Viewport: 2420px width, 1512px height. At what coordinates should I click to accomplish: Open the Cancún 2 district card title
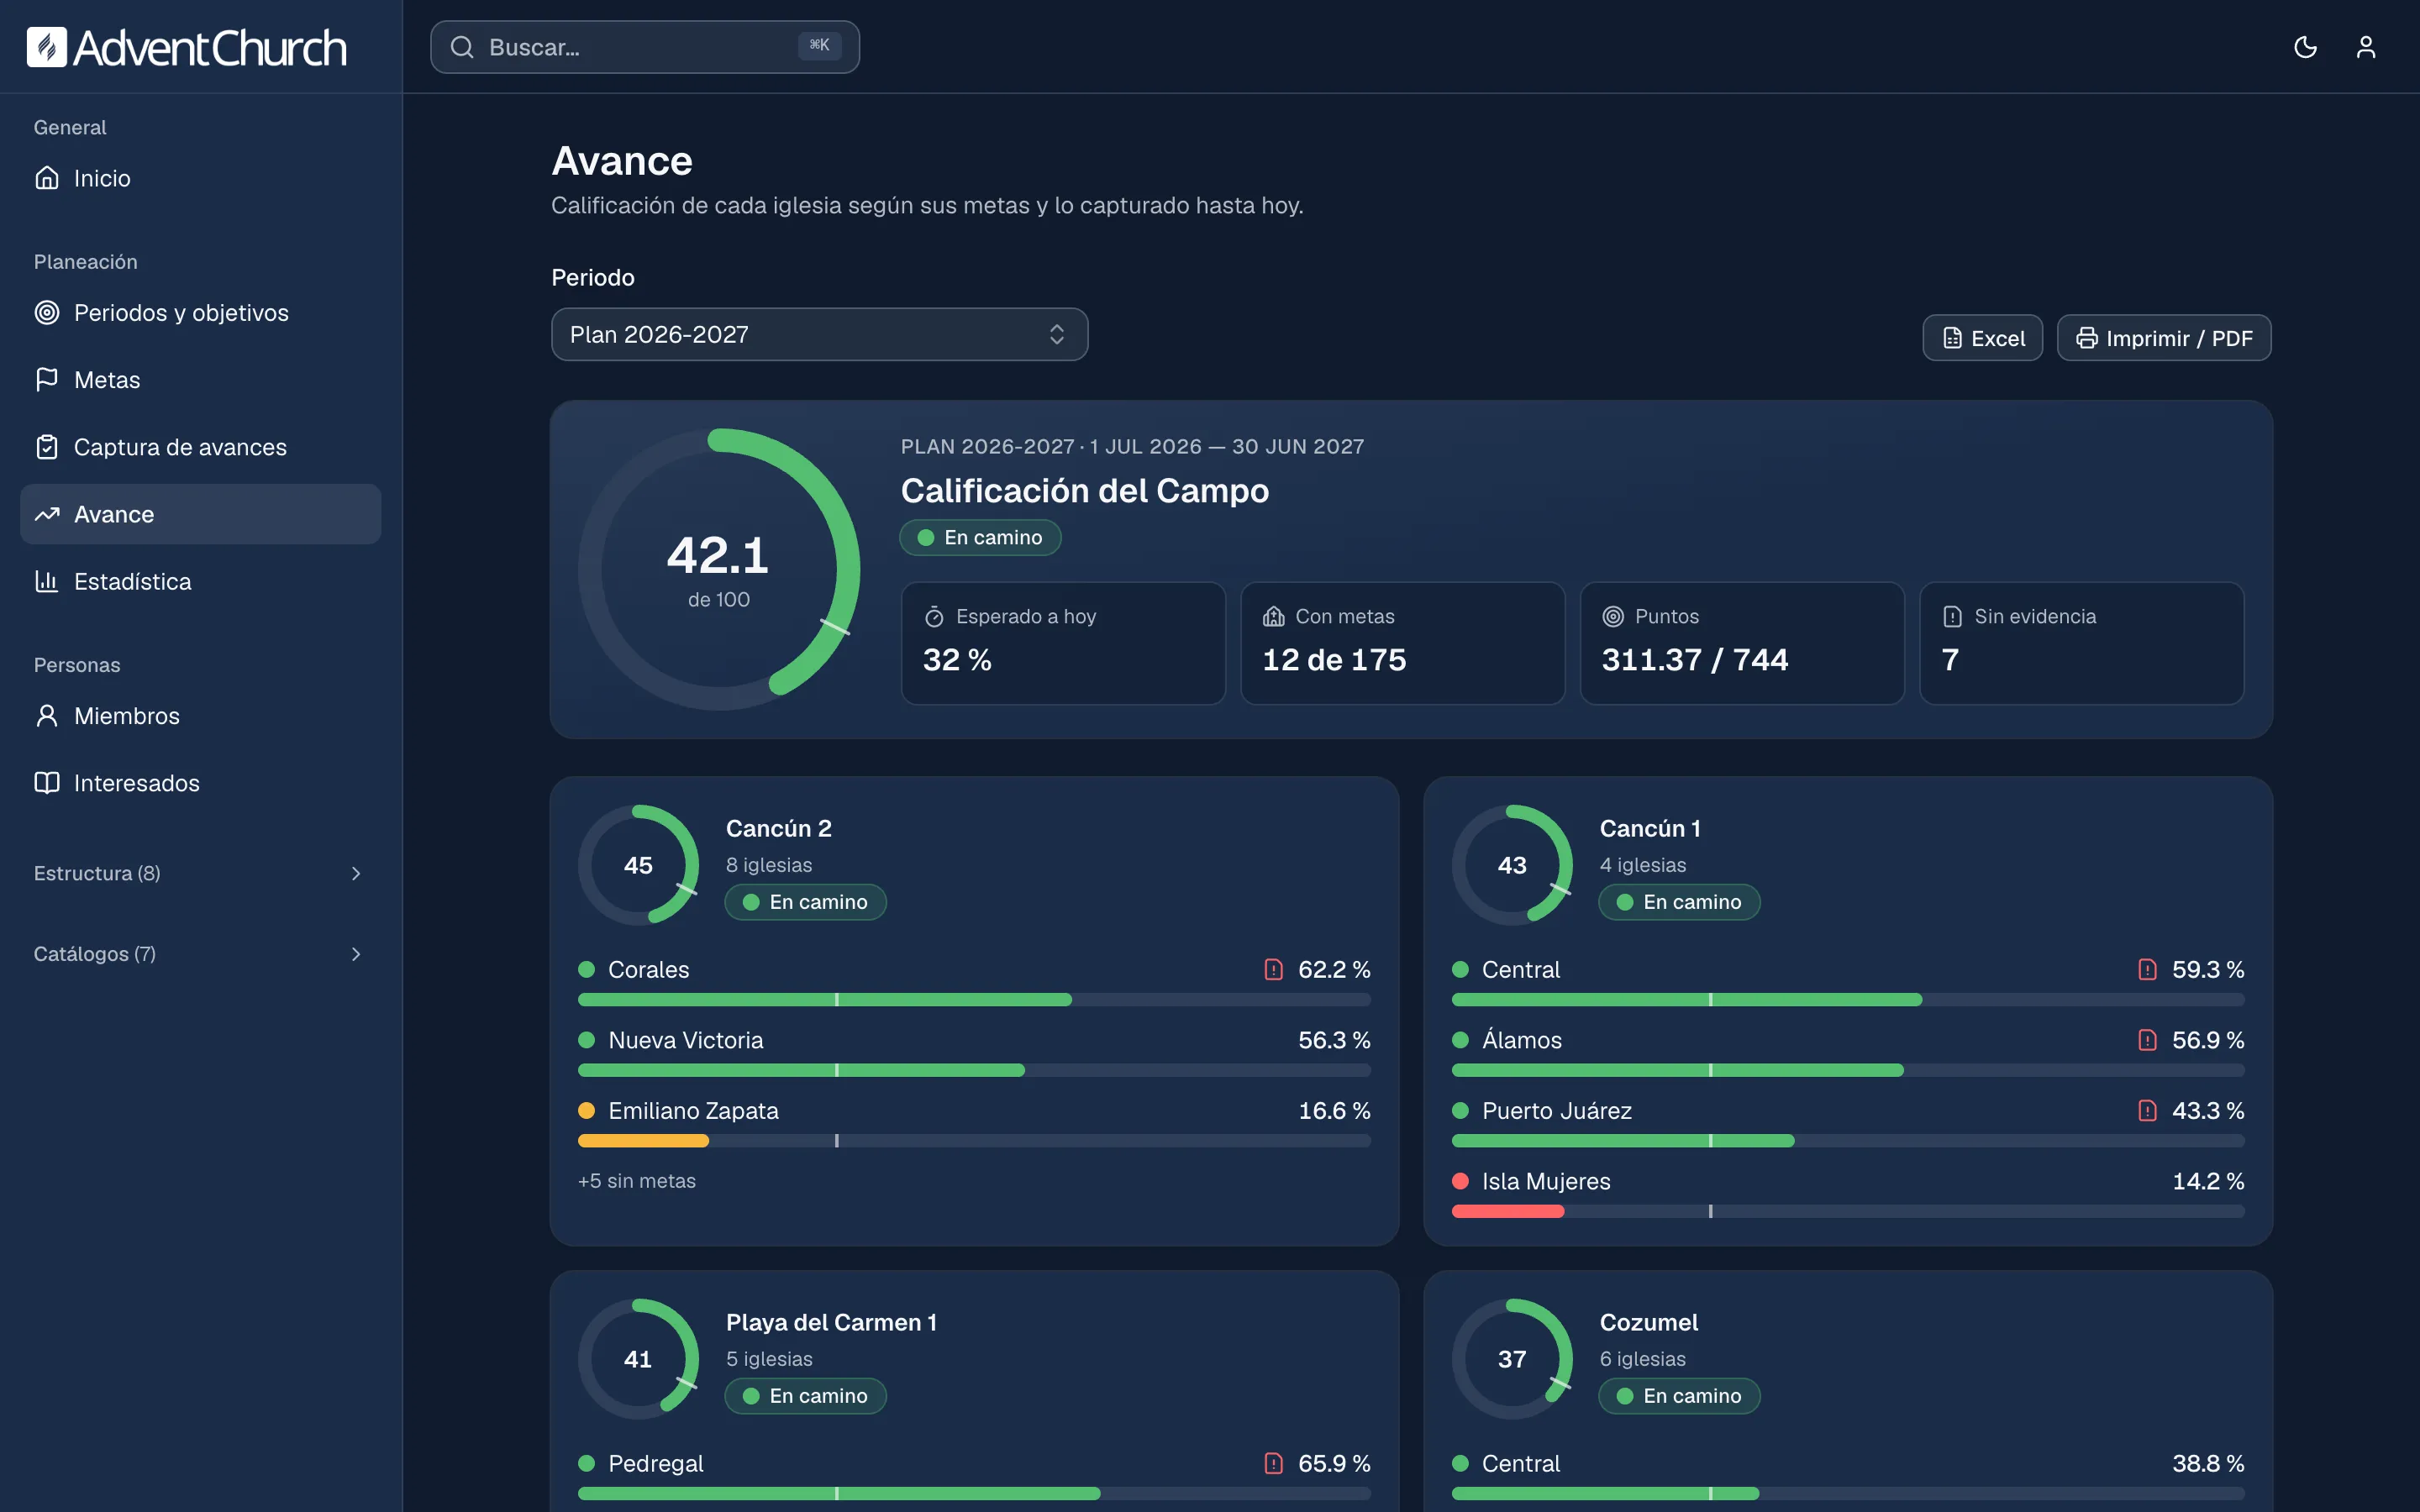[x=779, y=828]
